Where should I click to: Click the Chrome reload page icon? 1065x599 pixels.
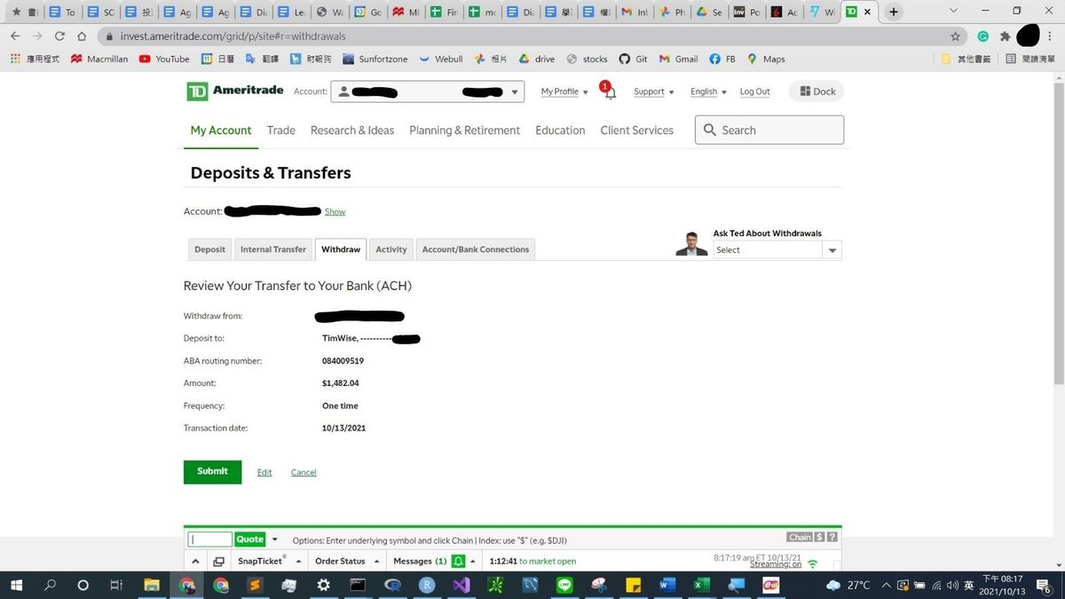click(59, 36)
